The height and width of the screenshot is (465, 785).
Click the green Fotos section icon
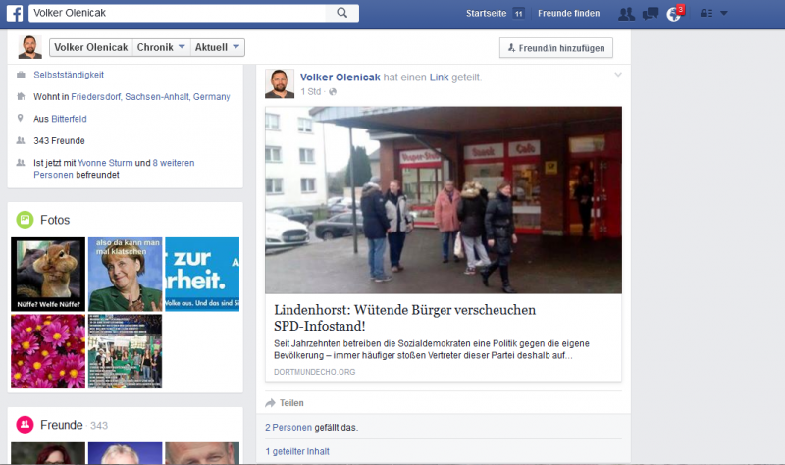point(25,220)
